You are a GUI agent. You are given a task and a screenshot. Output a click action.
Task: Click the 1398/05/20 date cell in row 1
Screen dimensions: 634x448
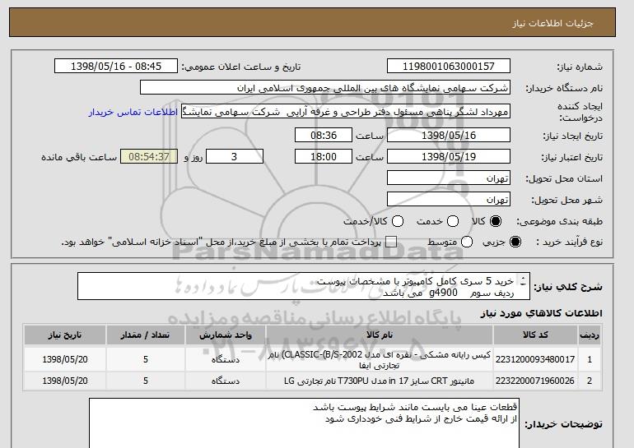coord(65,359)
